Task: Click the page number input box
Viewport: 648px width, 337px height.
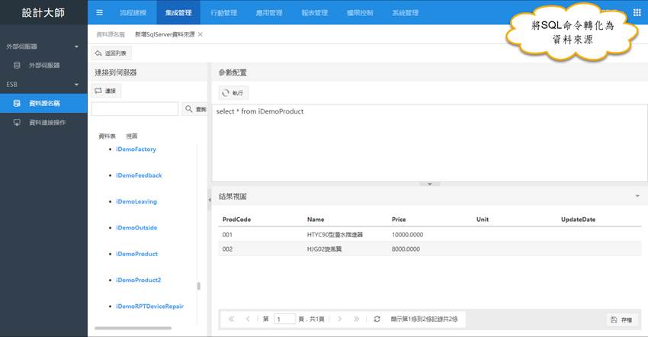Action: pos(284,319)
